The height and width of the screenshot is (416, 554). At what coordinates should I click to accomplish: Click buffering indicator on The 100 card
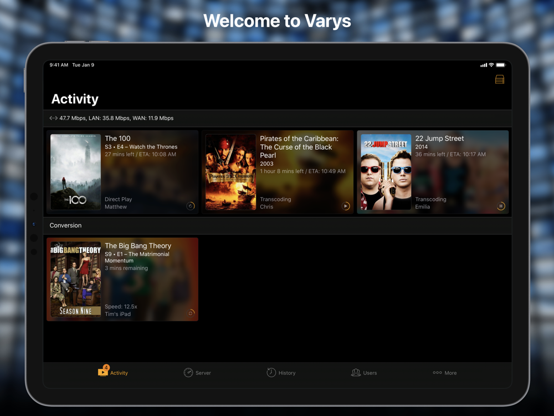click(191, 206)
